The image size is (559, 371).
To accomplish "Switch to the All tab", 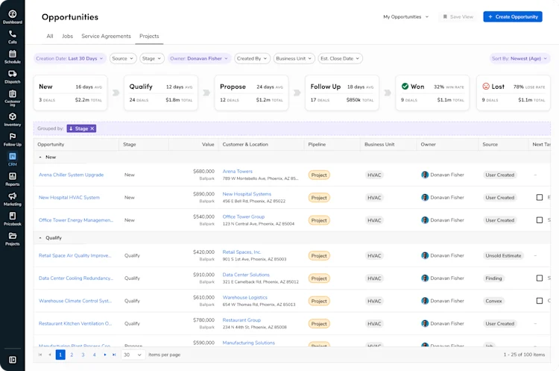I will tap(50, 36).
